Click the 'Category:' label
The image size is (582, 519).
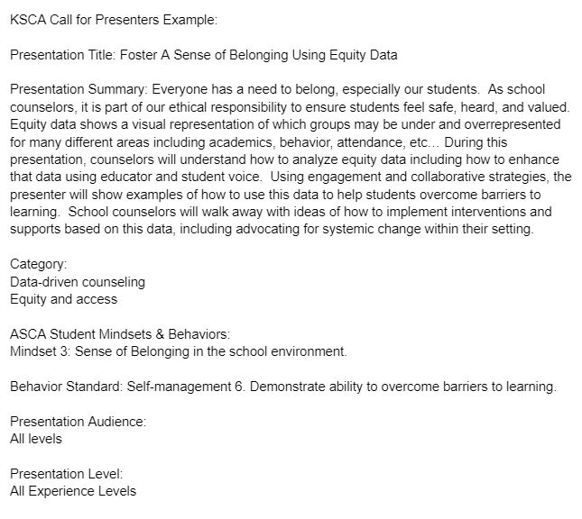(39, 264)
